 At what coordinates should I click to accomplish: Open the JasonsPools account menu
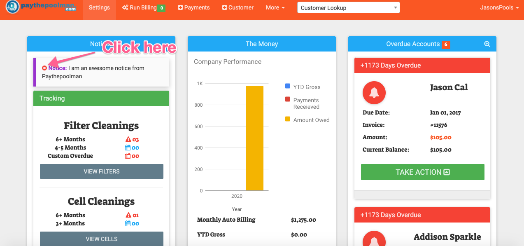tap(499, 7)
